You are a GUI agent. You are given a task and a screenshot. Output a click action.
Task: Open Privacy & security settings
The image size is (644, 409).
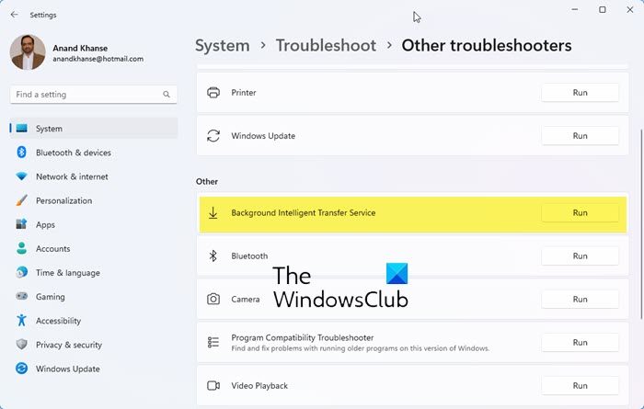[x=94, y=345]
